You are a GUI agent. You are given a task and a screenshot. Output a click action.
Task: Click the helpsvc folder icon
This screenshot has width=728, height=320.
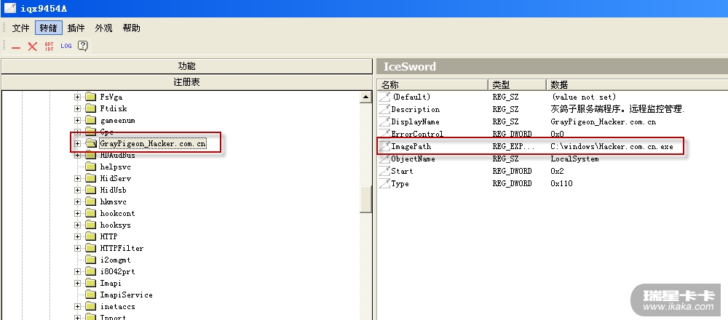[90, 167]
